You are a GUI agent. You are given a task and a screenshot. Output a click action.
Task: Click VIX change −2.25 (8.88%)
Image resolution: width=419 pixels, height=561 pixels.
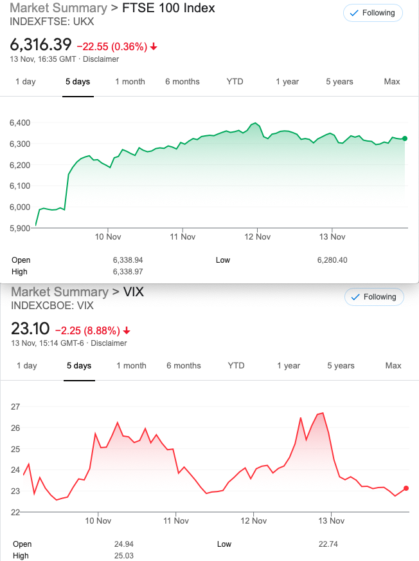click(x=88, y=330)
